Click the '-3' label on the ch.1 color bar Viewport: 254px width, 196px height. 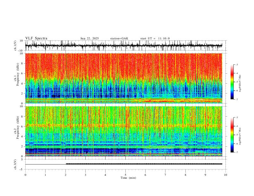[x=237, y=64]
